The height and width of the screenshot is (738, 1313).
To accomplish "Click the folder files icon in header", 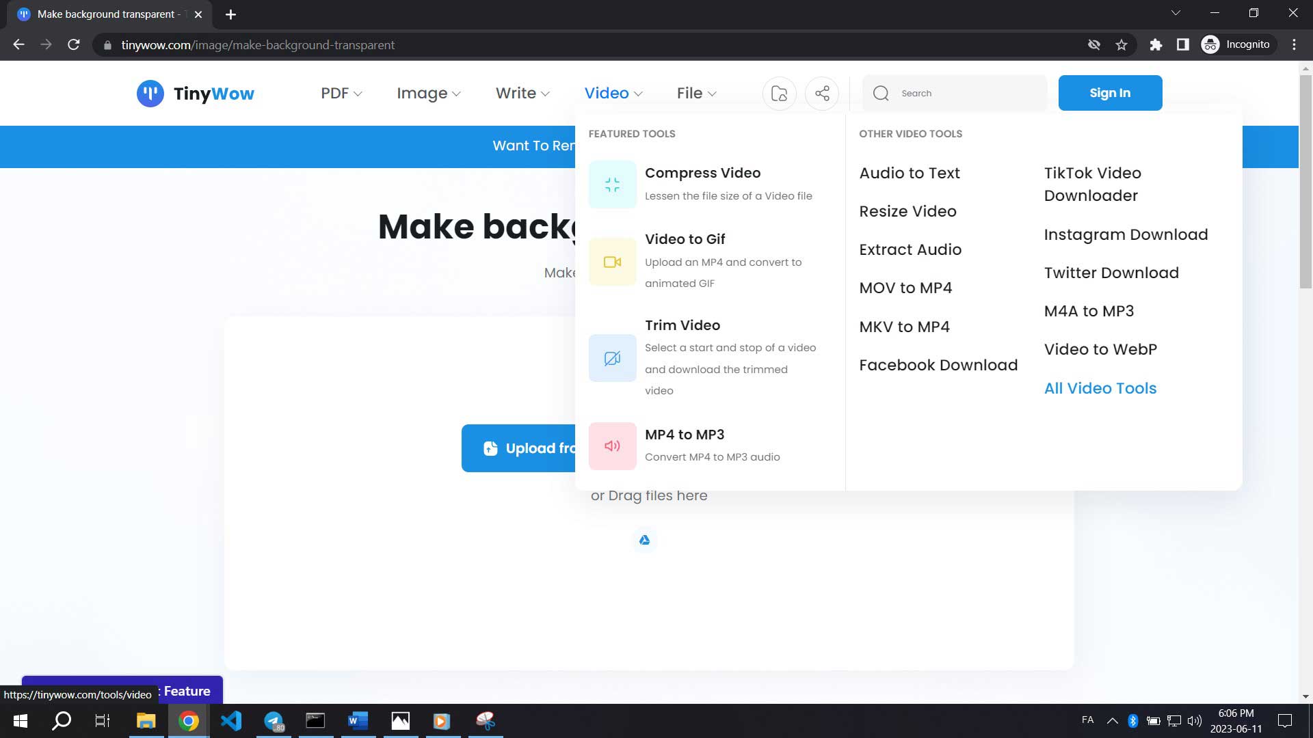I will (x=779, y=94).
